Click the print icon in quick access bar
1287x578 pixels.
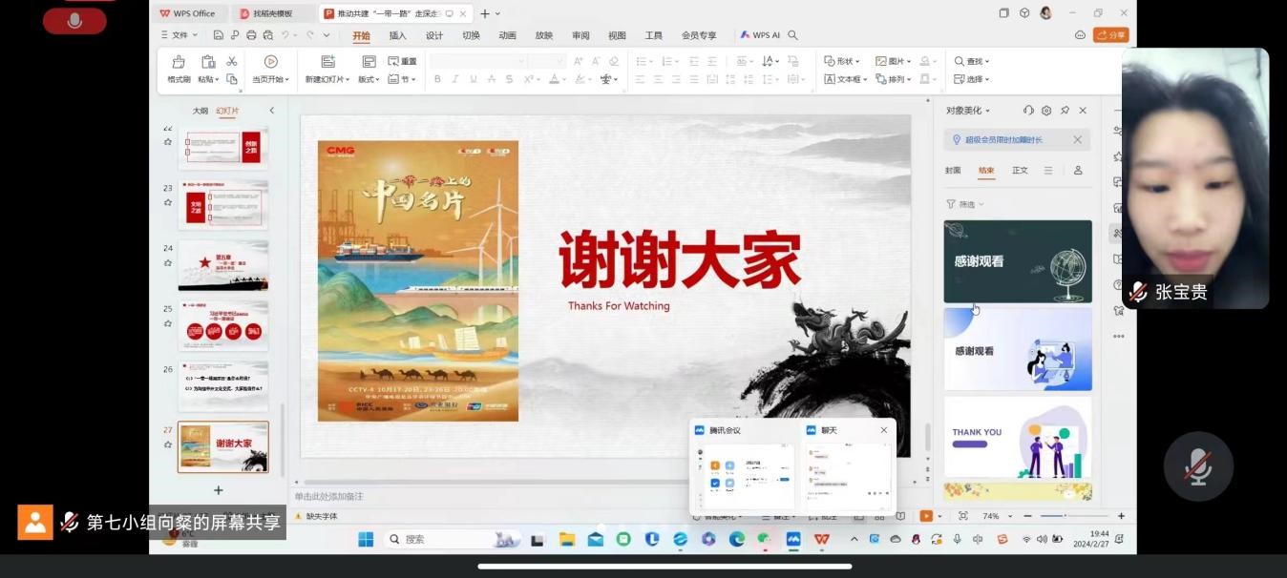[x=251, y=35]
